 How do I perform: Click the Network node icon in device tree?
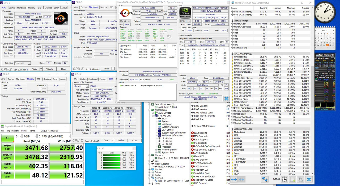click(x=152, y=178)
